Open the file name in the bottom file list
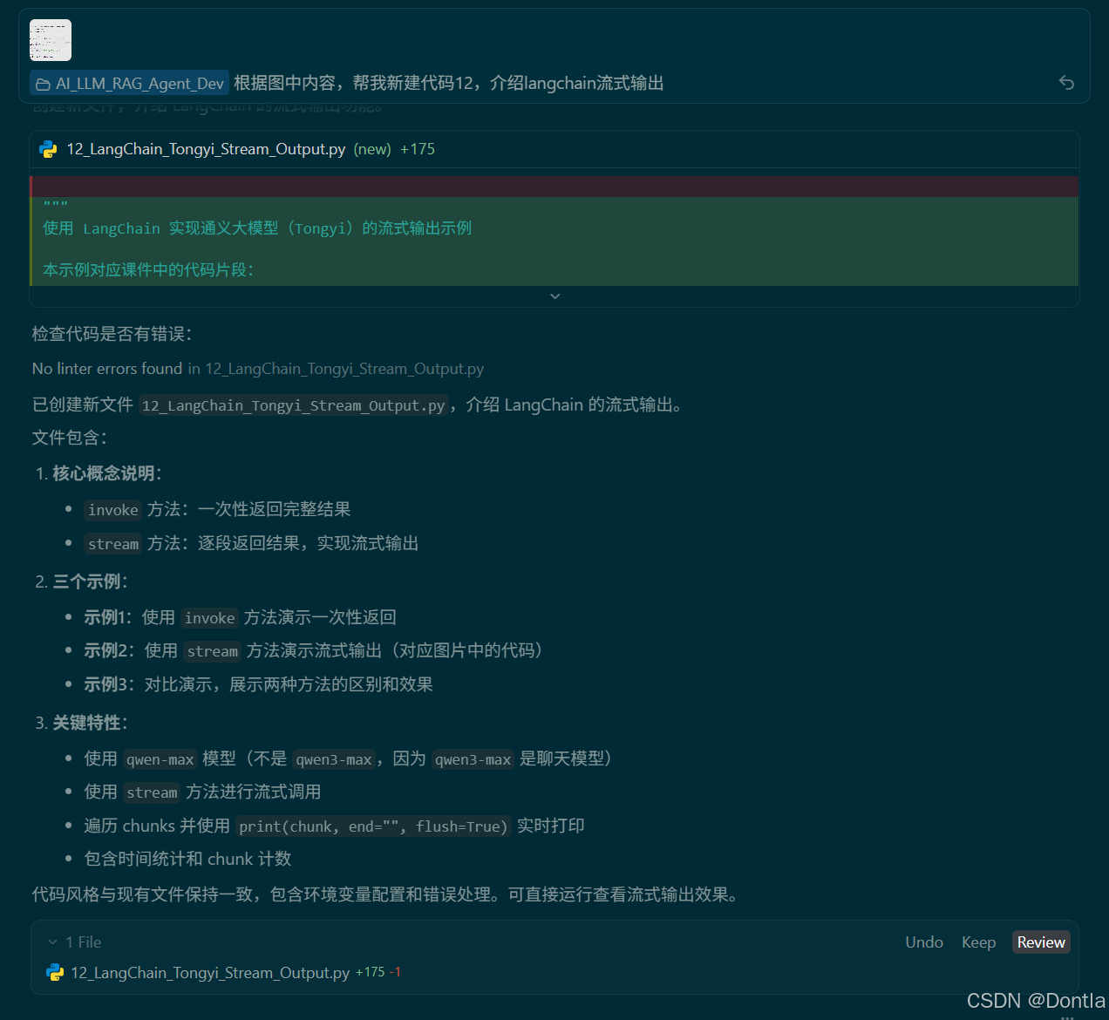The width and height of the screenshot is (1109, 1020). [209, 972]
